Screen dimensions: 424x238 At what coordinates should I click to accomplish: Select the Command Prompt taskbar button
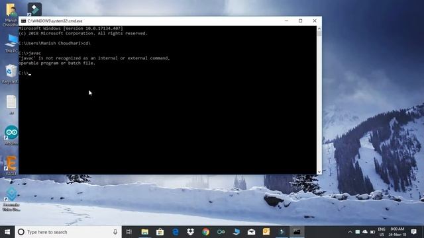[297, 232]
